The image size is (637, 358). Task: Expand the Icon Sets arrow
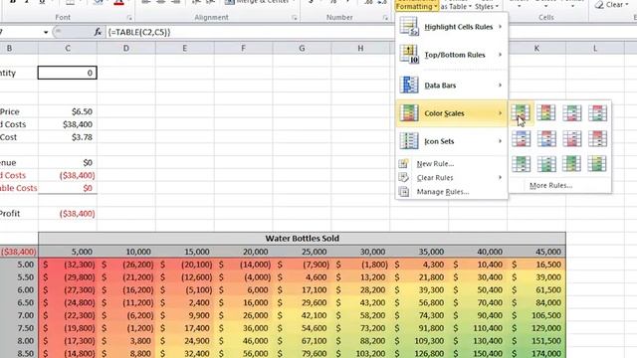(500, 141)
